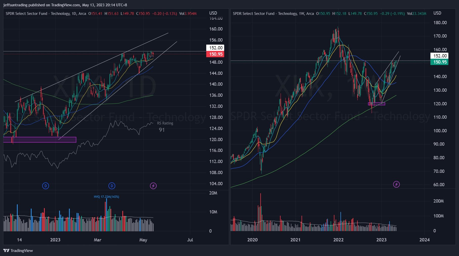Click the 100.00 price level on weekly axis
Image resolution: width=459 pixels, height=256 pixels.
[440, 131]
